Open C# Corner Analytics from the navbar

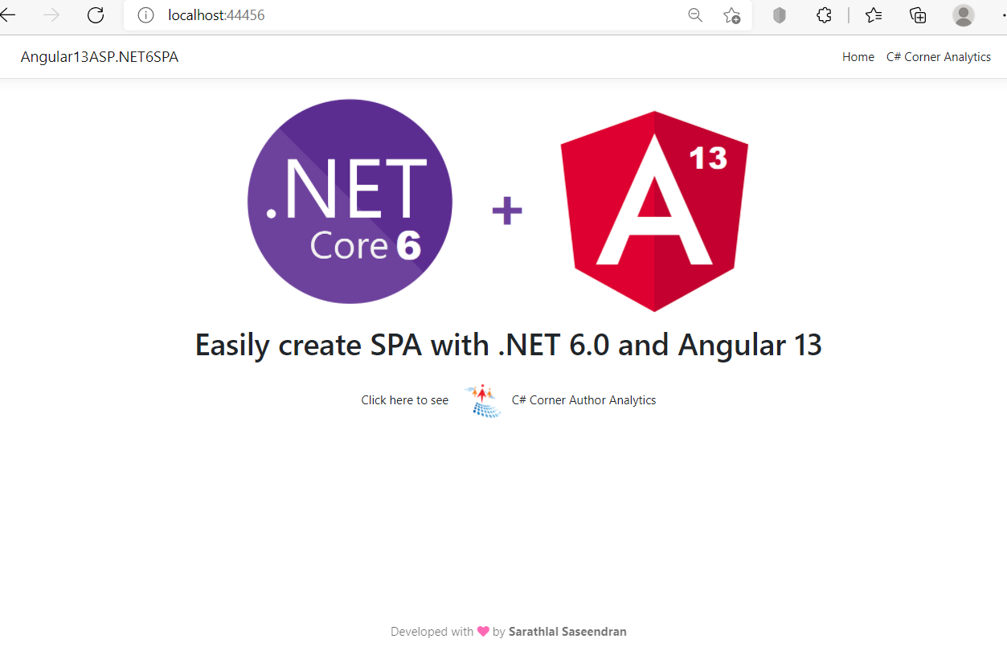coord(939,56)
